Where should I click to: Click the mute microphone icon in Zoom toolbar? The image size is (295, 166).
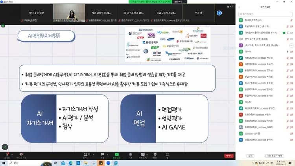point(7,154)
